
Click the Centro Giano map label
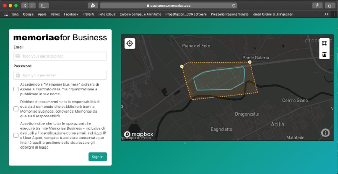point(295,100)
